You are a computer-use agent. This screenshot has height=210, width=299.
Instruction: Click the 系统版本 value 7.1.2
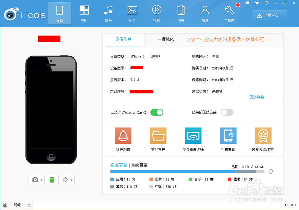[x=135, y=80]
